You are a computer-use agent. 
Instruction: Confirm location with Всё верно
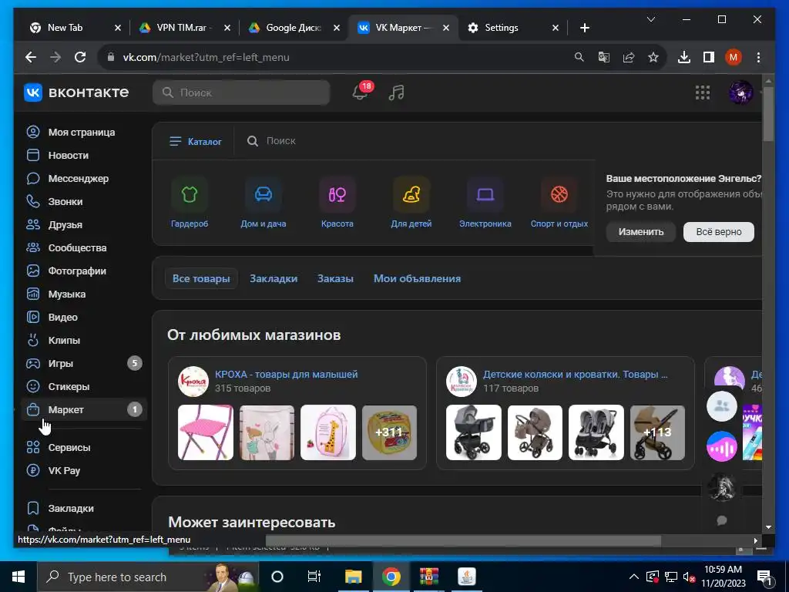click(719, 231)
